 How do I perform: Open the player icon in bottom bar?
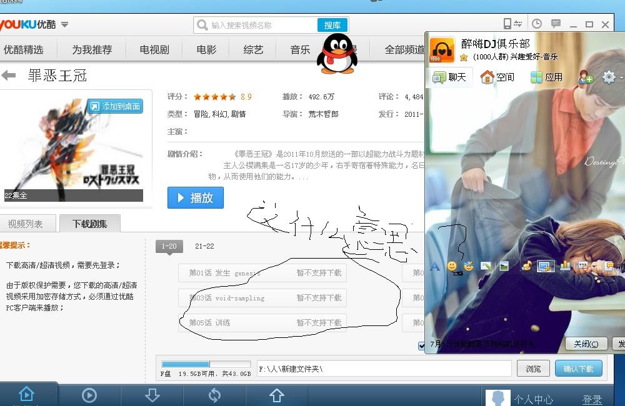point(89,395)
